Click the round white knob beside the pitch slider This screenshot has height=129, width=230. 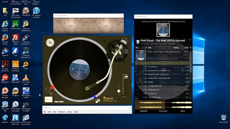click(x=119, y=91)
